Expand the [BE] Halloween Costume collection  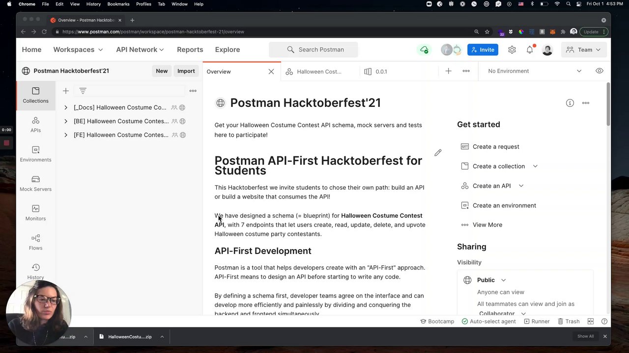tap(65, 121)
